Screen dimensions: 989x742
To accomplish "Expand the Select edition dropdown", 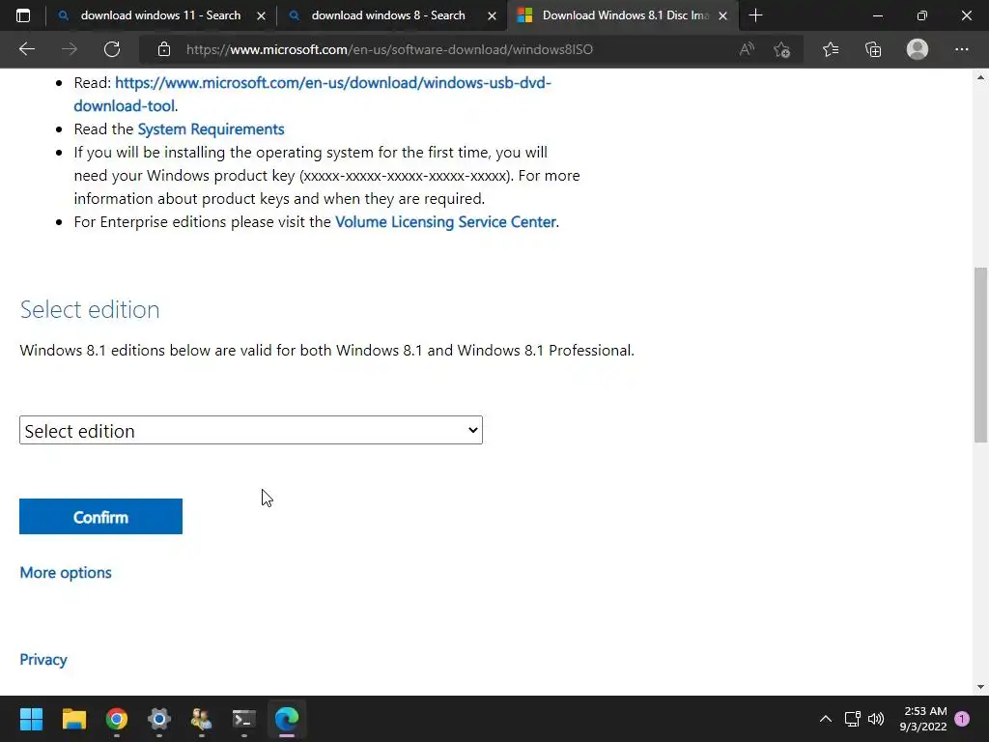I will pyautogui.click(x=251, y=430).
